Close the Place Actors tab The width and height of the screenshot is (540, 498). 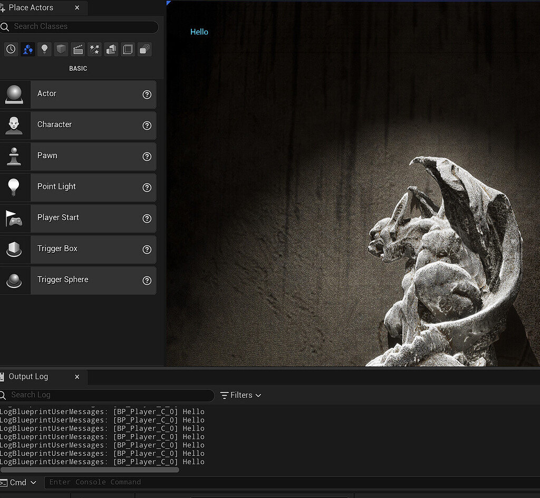(78, 8)
